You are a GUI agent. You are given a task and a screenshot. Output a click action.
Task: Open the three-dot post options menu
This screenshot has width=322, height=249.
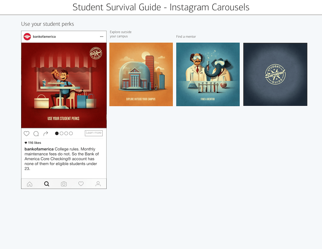[x=102, y=37]
